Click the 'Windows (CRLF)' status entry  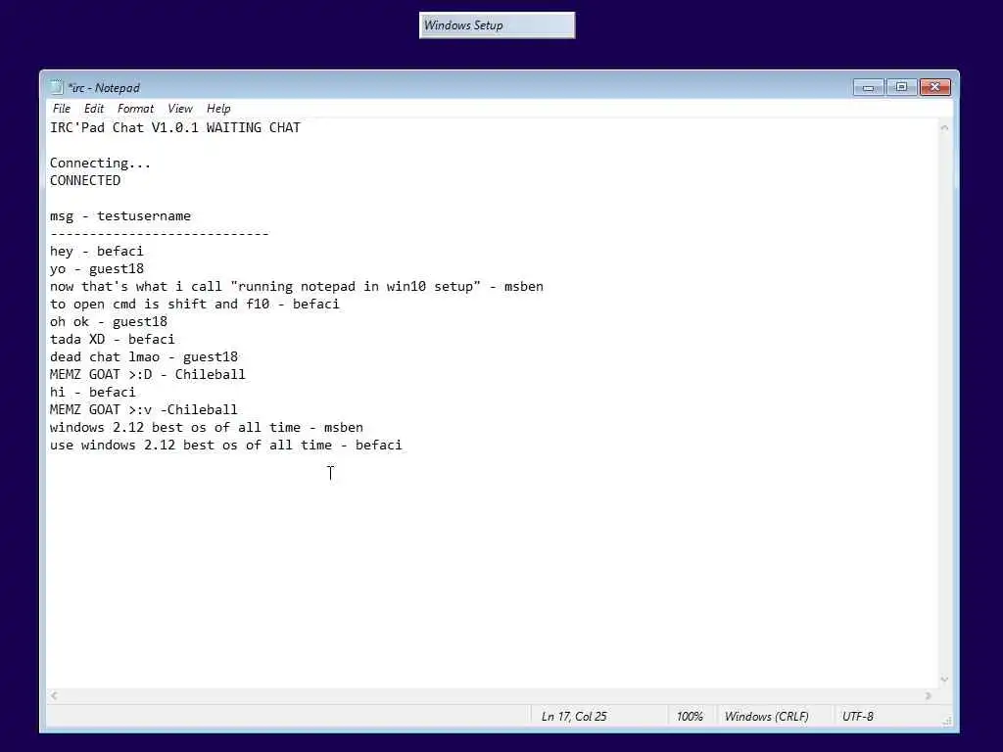766,716
